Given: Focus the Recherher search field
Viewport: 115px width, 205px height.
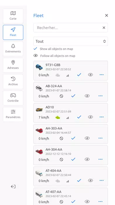Looking at the screenshot, I should click(68, 28).
